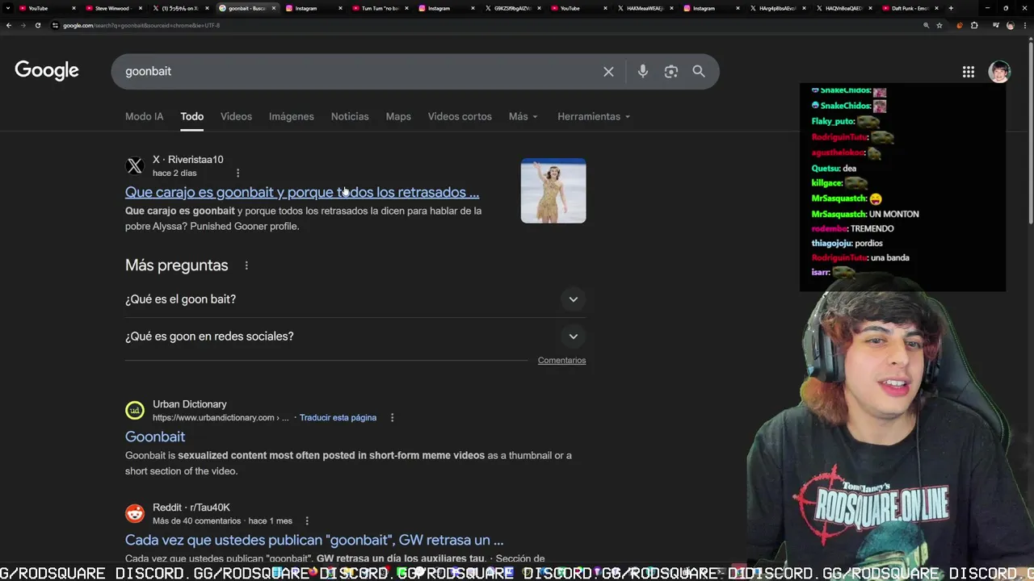
Task: Click the X favicon of the Riveristaa10 result
Action: click(135, 166)
